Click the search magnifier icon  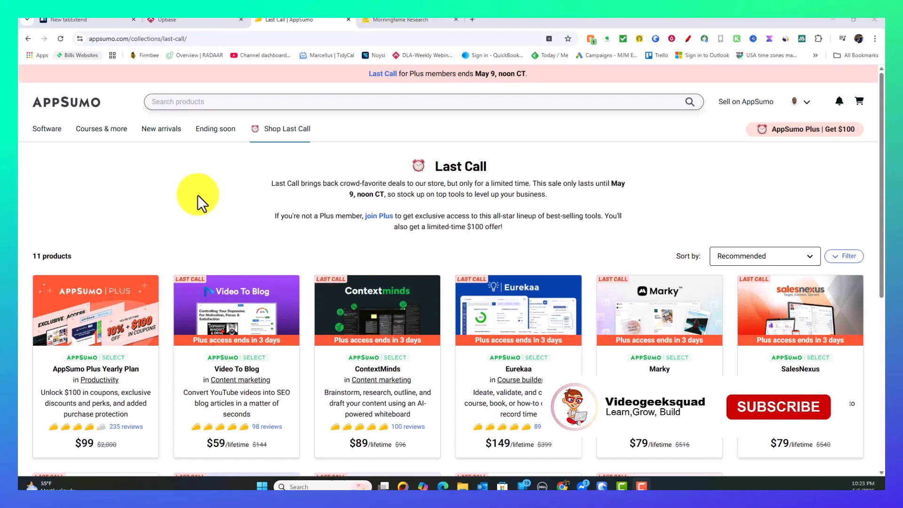tap(689, 102)
